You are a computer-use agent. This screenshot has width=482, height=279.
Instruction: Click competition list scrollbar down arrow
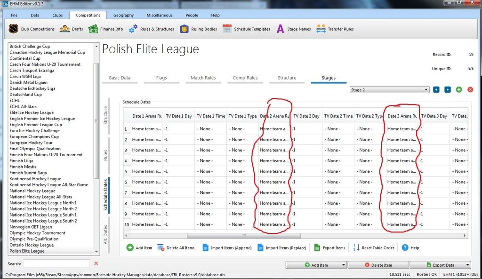click(x=96, y=251)
